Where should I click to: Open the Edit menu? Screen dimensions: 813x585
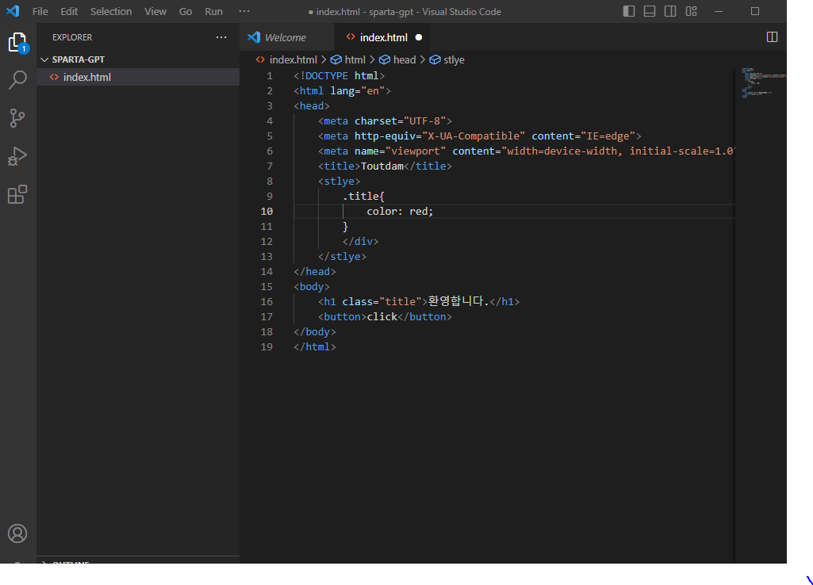coord(69,11)
